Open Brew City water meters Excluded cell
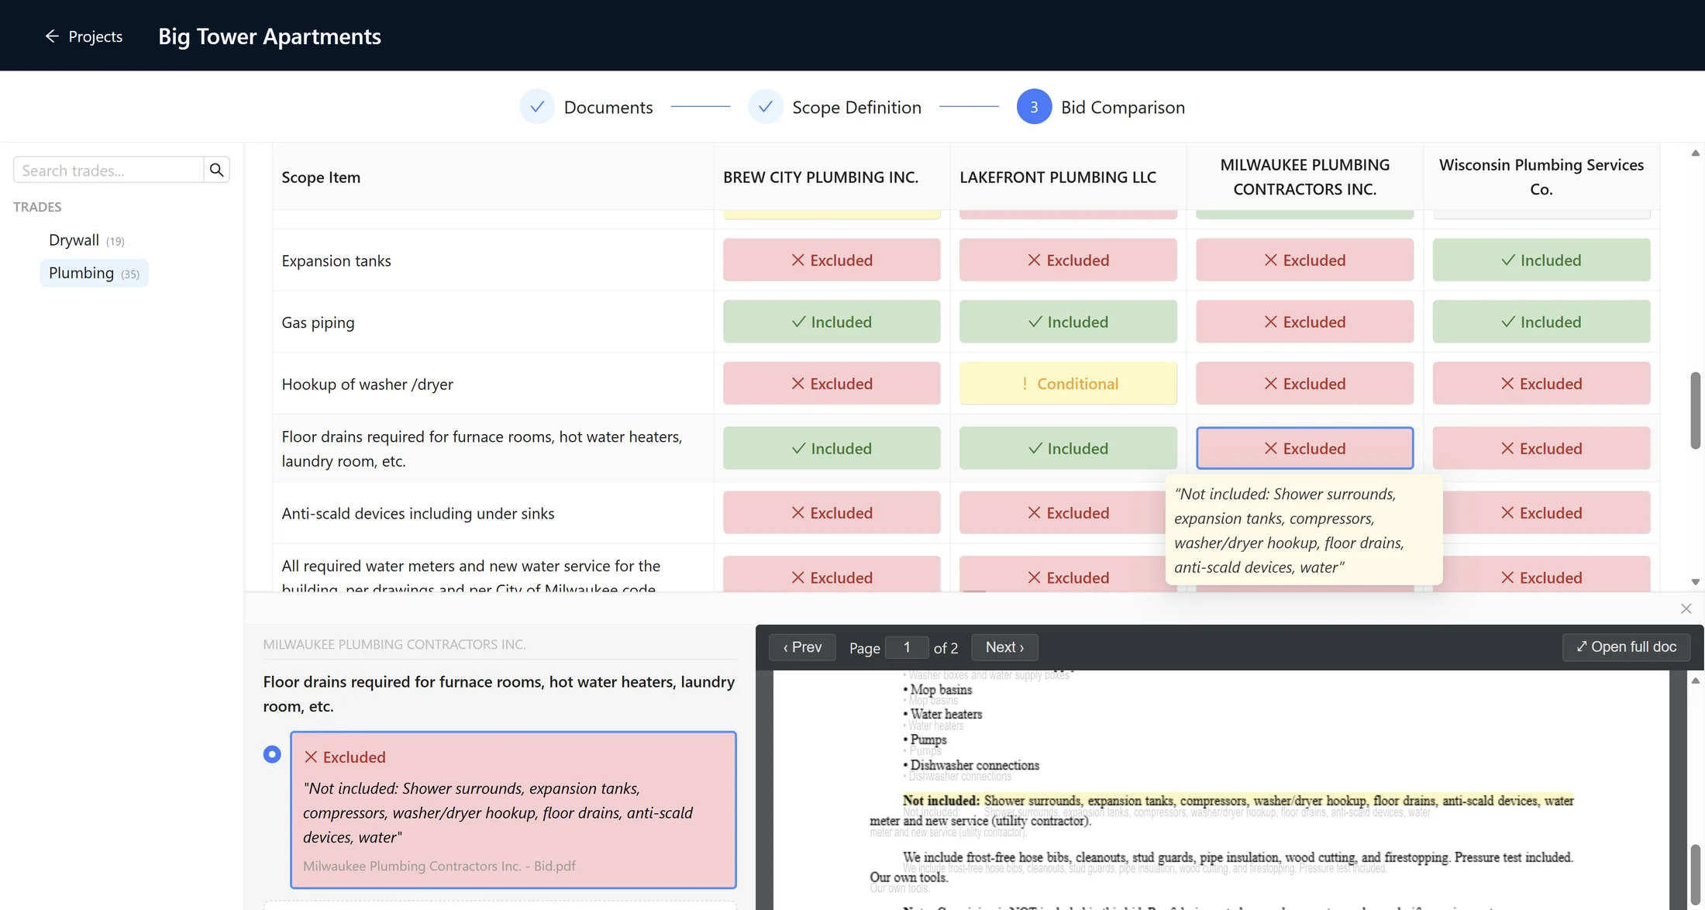 832,574
